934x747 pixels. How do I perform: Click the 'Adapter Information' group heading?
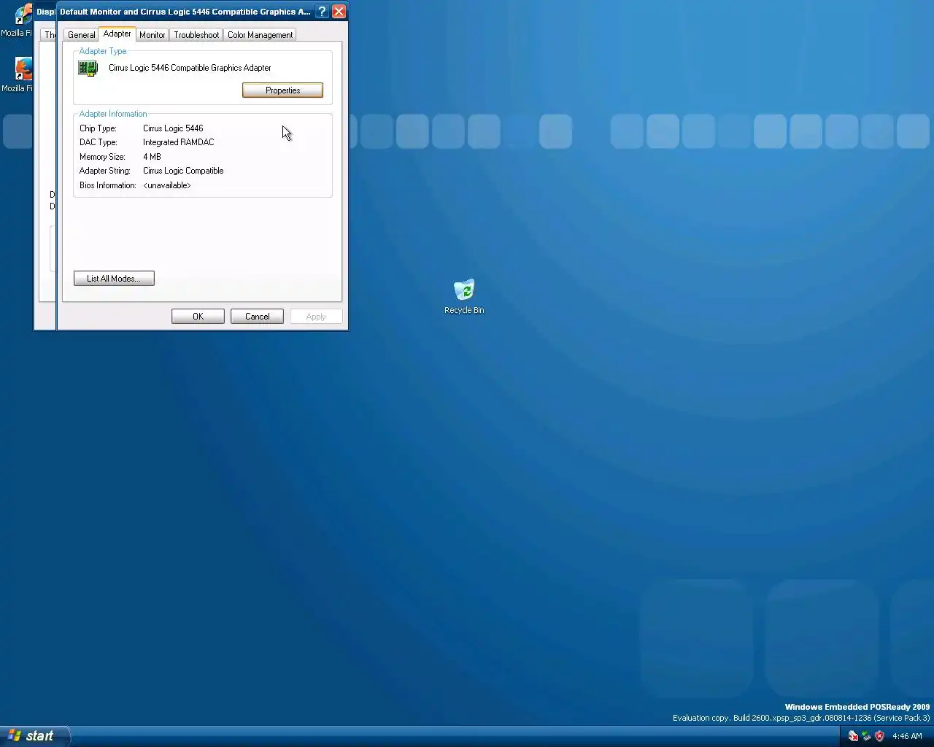point(113,114)
